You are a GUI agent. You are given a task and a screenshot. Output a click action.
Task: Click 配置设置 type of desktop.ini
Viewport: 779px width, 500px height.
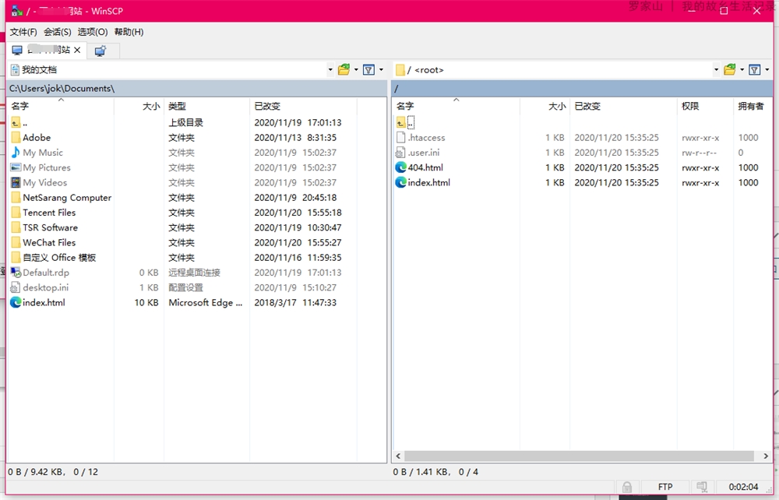186,287
